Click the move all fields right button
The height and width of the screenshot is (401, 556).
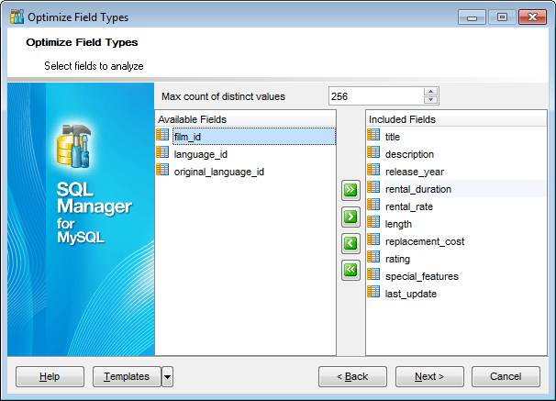pos(350,190)
